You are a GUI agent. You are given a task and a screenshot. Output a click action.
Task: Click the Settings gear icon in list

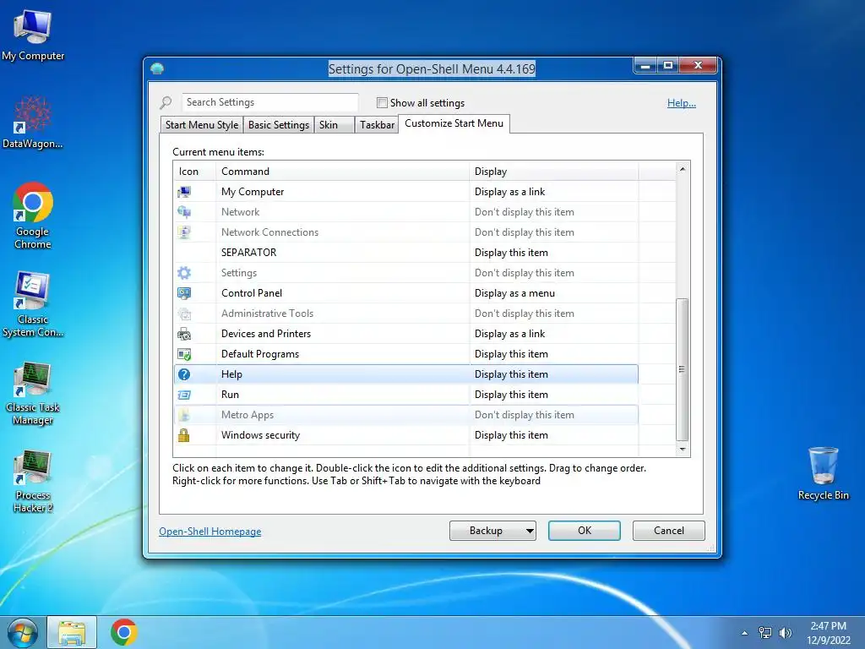coord(184,273)
